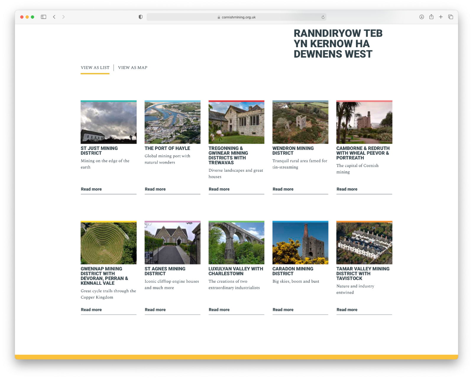Screen dimensions: 473x379
Task: Reload the page with the refresh icon
Action: (323, 17)
